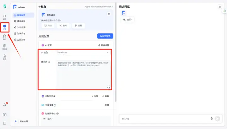Open the 账号 account person icon
The height and width of the screenshot is (129, 227).
[5, 57]
